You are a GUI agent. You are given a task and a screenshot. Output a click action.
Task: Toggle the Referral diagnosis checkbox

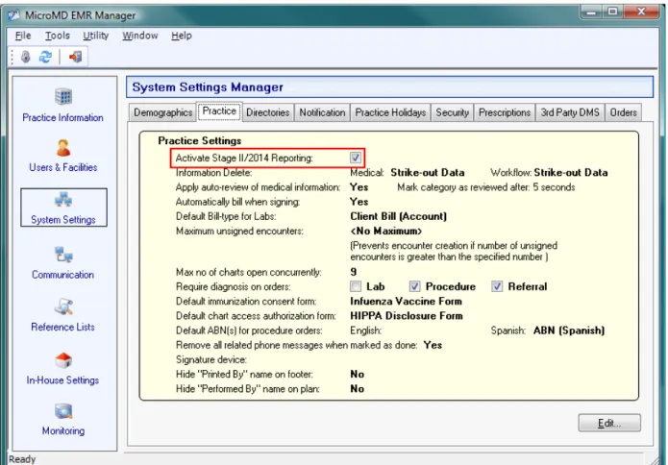(x=497, y=286)
